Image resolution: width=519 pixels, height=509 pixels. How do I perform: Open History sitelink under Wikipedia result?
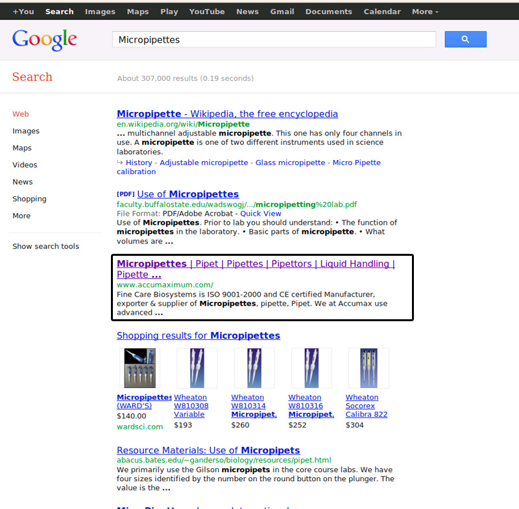[139, 163]
